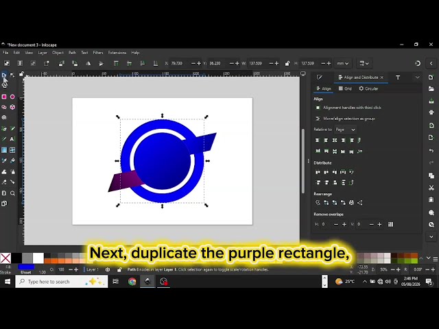Select the Gradient tool
The height and width of the screenshot is (329, 439).
pos(4,150)
